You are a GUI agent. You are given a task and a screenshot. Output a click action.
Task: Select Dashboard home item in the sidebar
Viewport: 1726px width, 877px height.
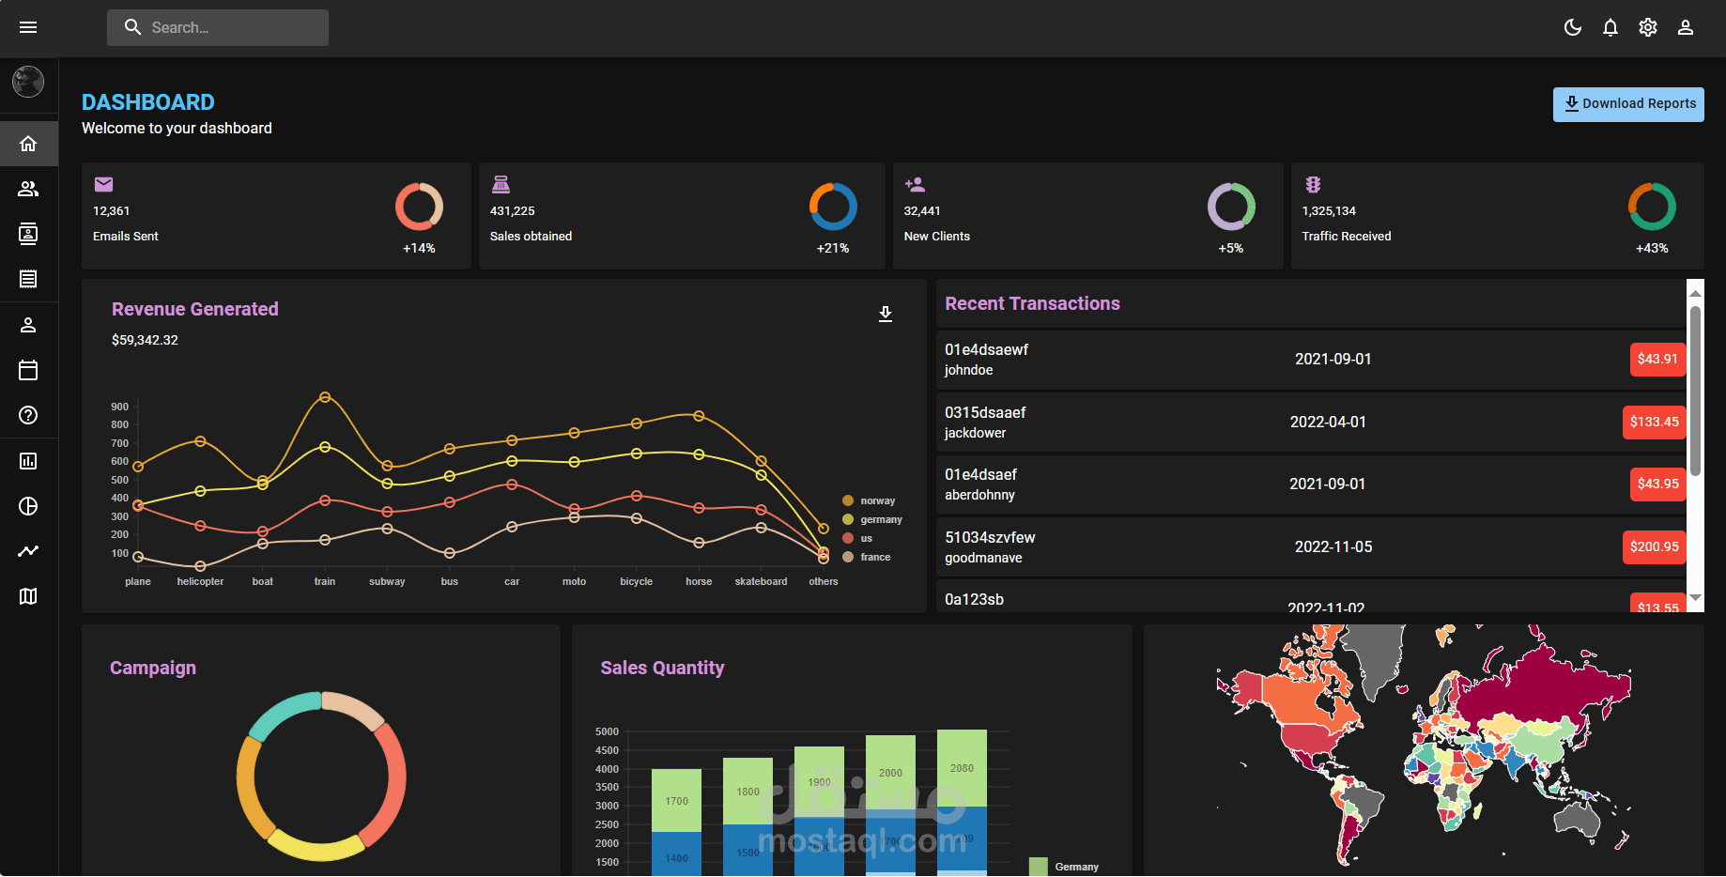point(28,143)
